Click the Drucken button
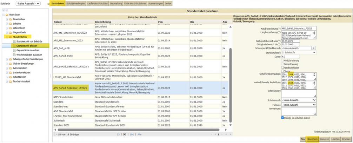 [346, 139]
